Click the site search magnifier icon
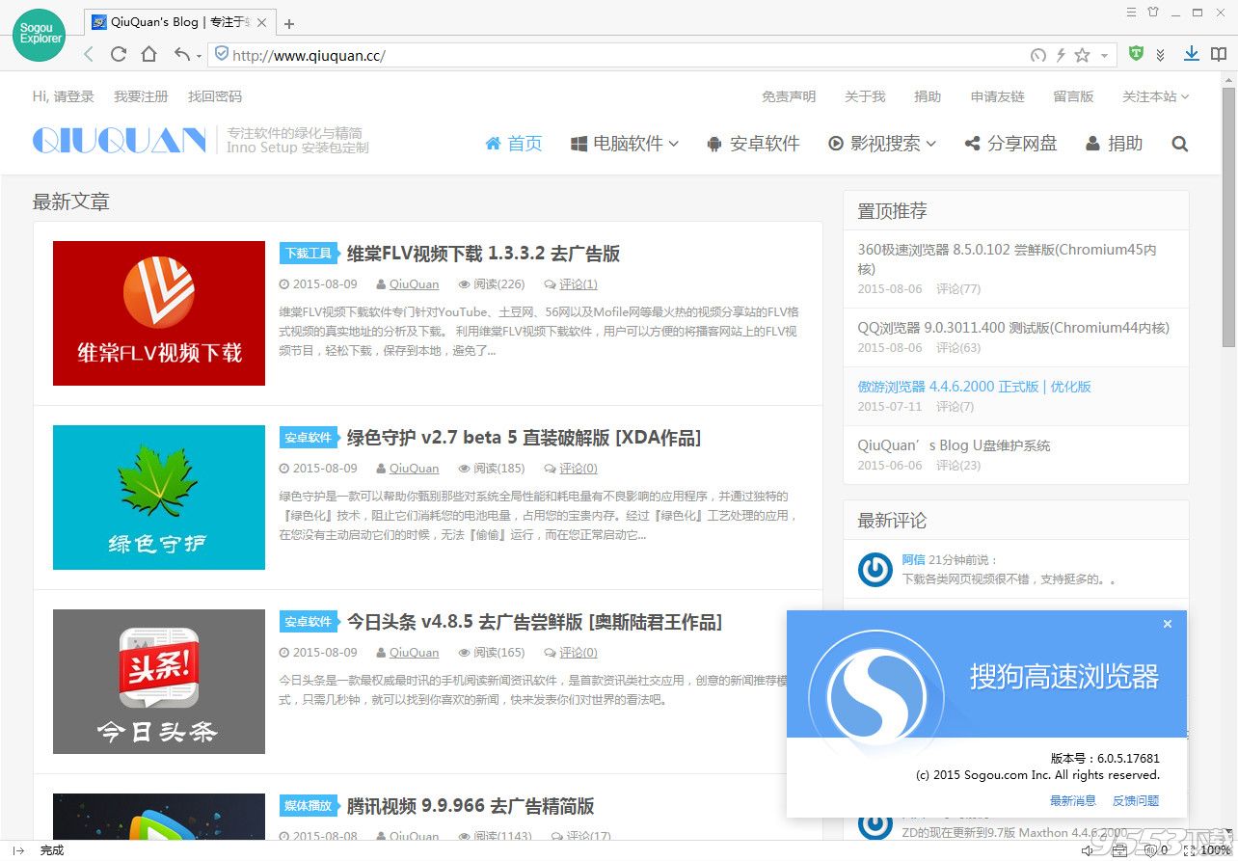1238x861 pixels. coord(1179,144)
